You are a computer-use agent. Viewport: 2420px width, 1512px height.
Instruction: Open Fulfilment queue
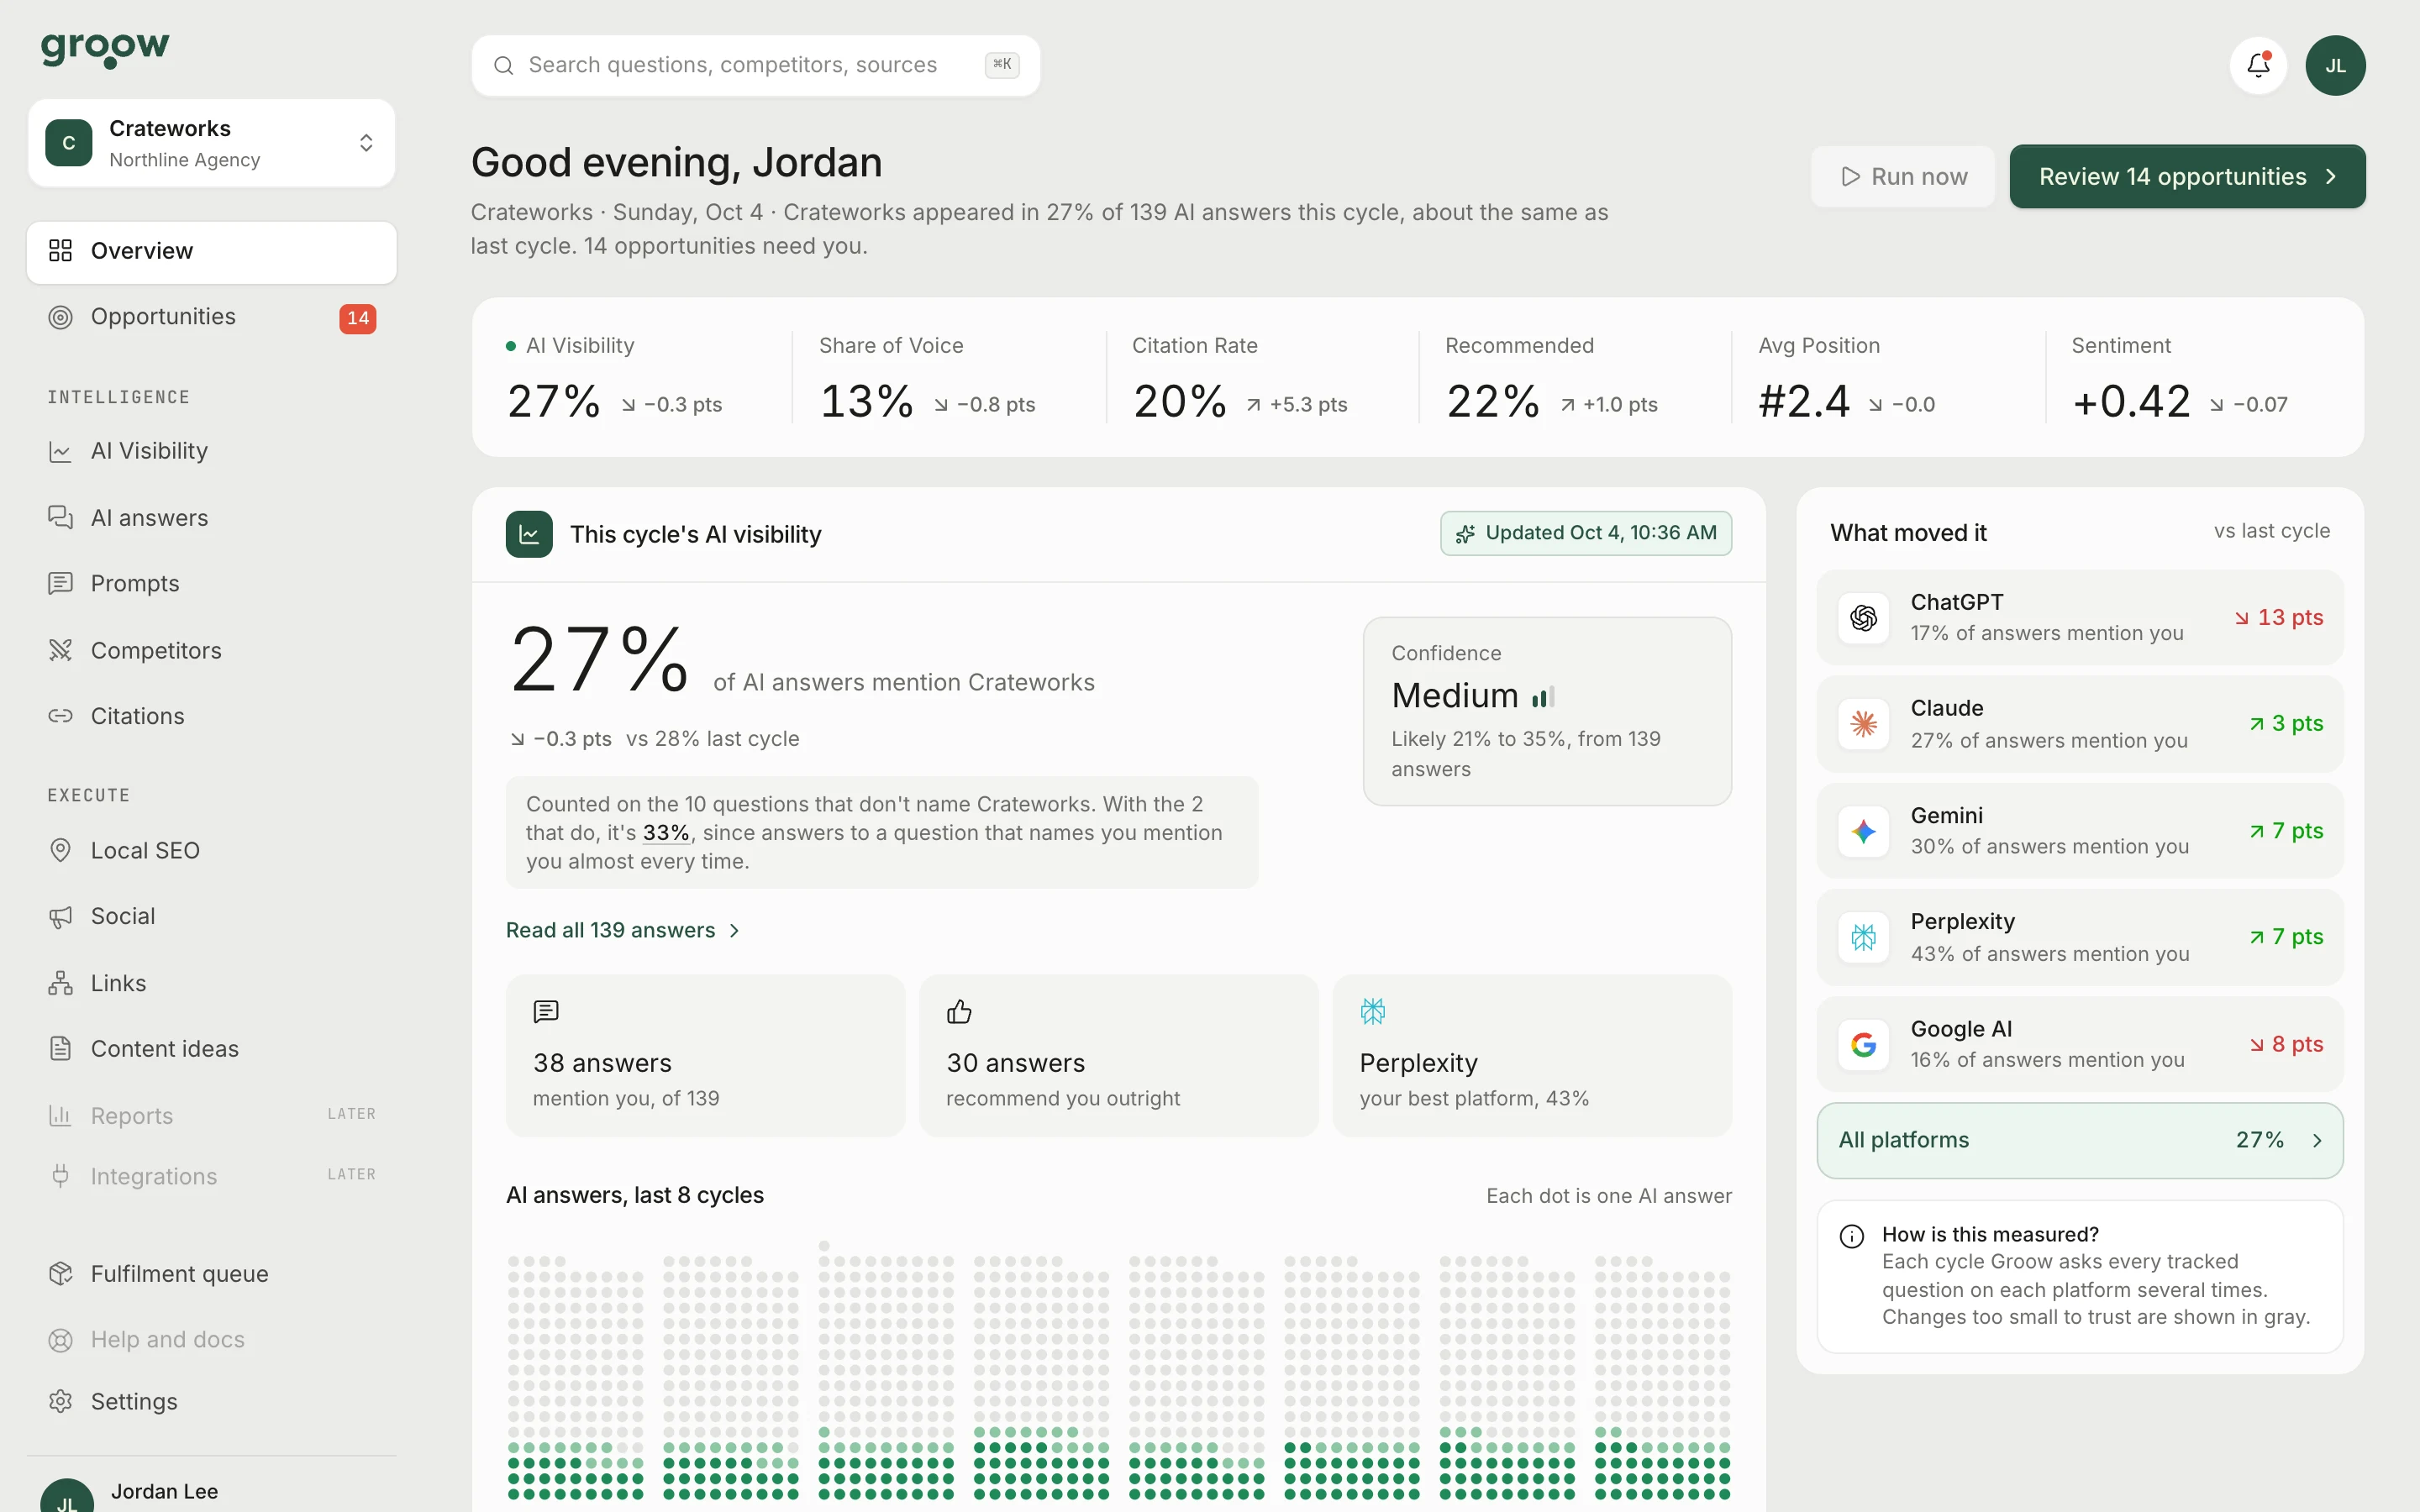(212, 1274)
